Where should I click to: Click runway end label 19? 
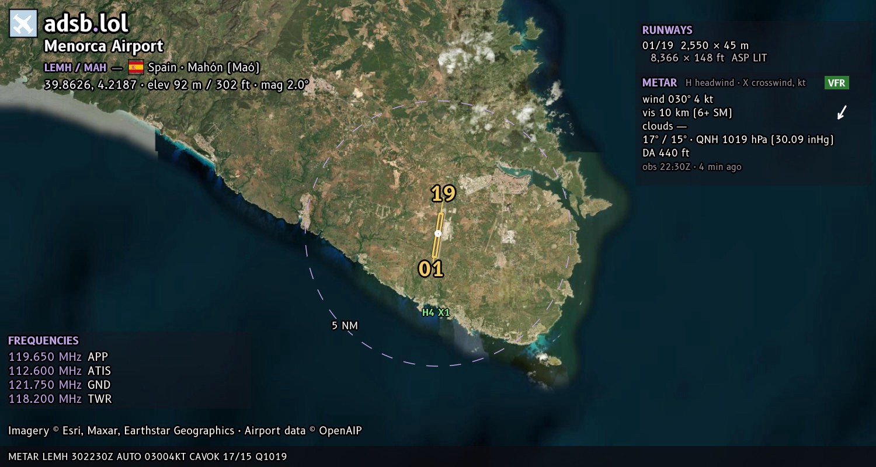pos(443,194)
